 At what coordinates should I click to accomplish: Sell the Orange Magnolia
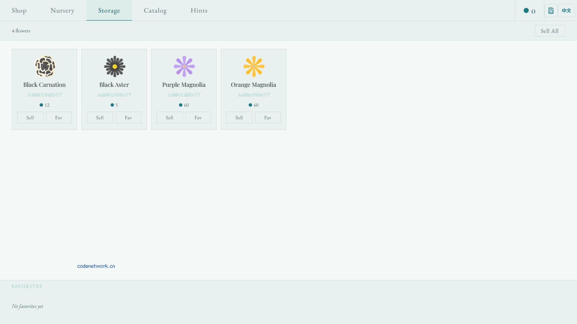click(239, 118)
